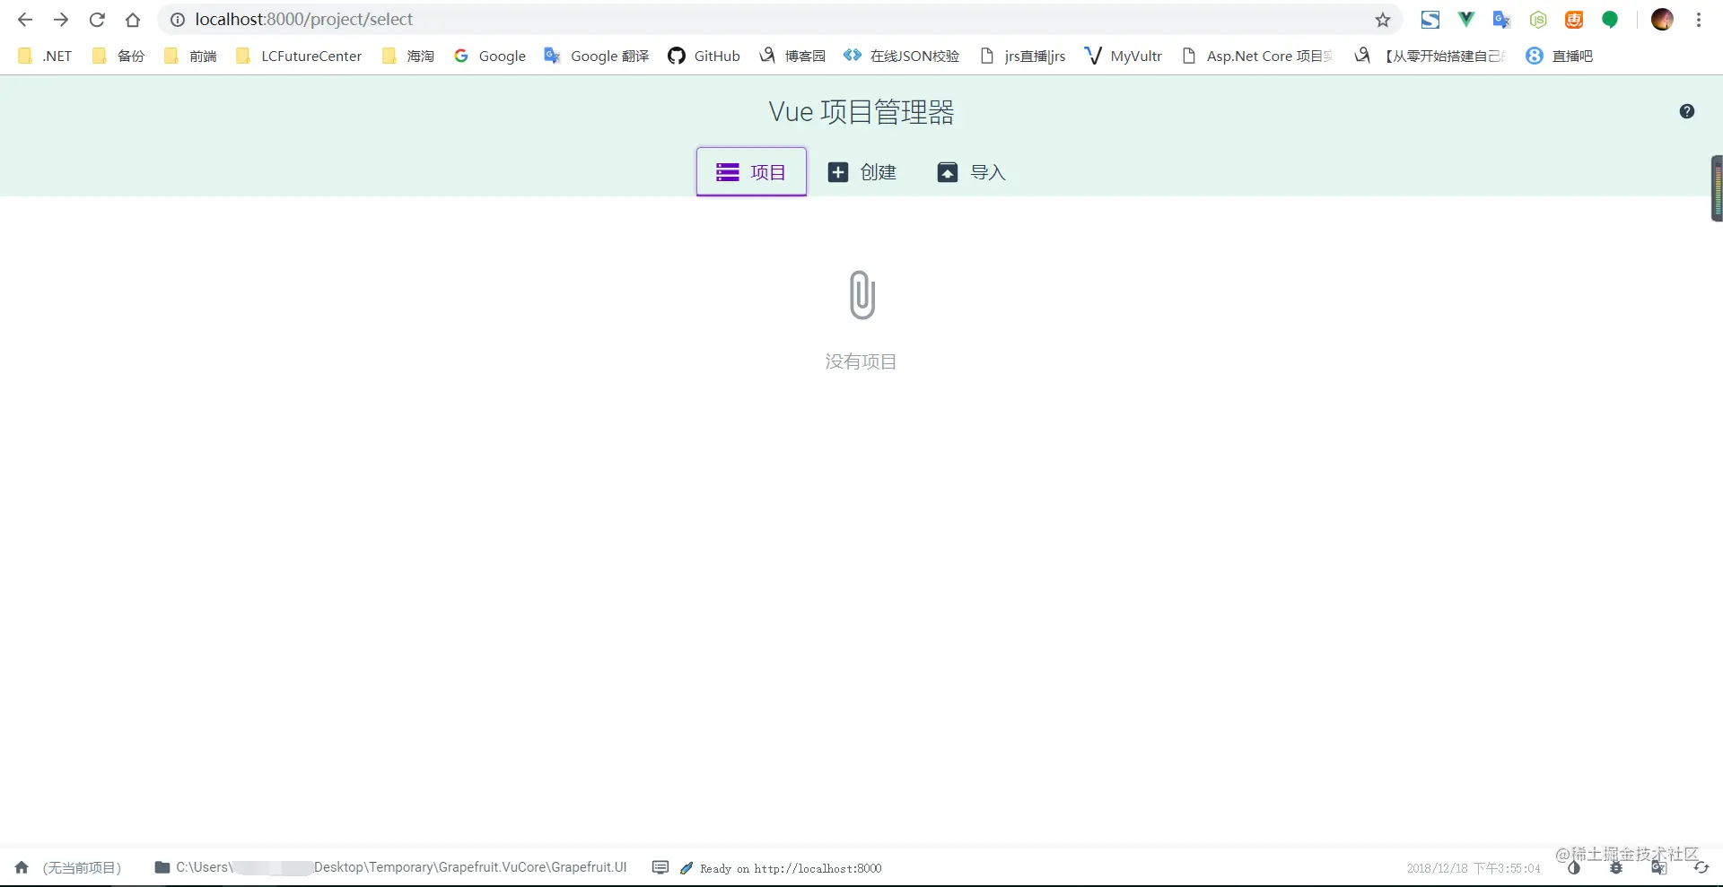Click the 2018/12/18 timestamp in status bar
This screenshot has width=1723, height=887.
1474,868
